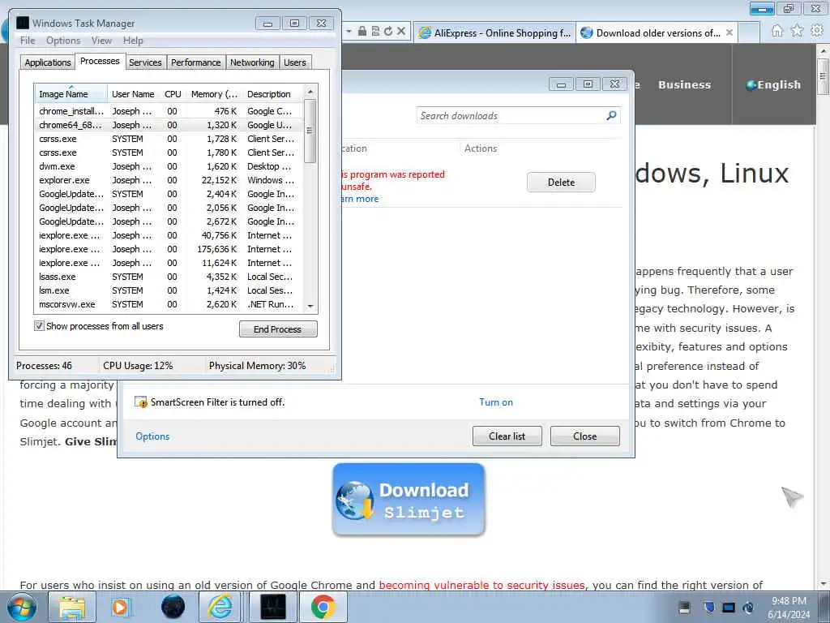Toggle Show processes from all users
The height and width of the screenshot is (623, 830).
point(39,326)
